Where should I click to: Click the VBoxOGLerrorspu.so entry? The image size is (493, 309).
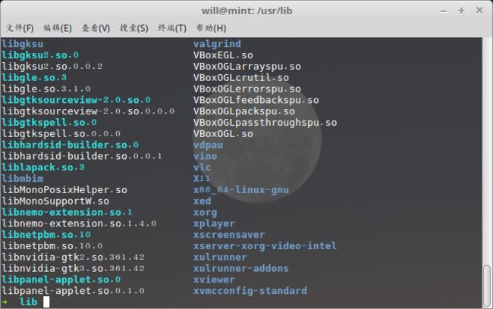coord(247,89)
